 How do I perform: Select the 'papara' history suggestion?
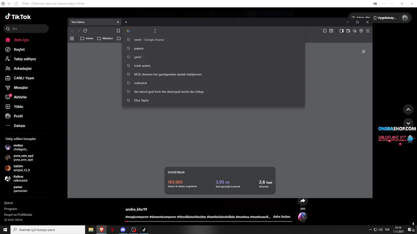point(213,48)
